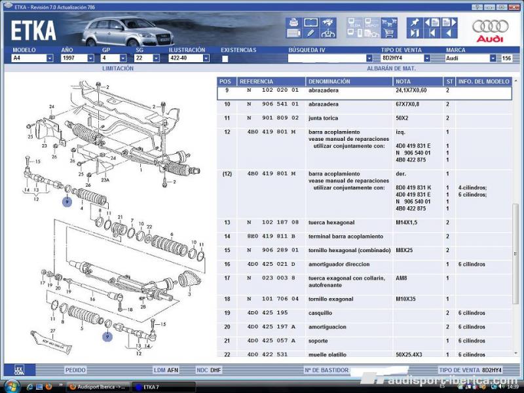Open the GP dropdown showing 4
The height and width of the screenshot is (393, 524).
coord(113,58)
